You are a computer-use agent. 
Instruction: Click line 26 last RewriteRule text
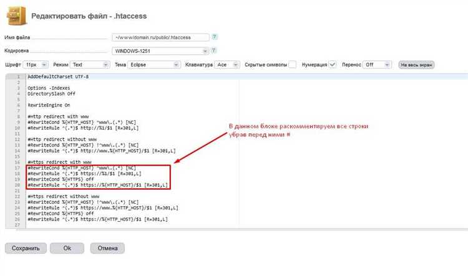click(97, 219)
